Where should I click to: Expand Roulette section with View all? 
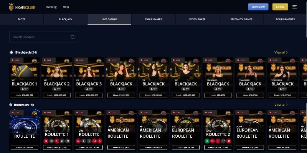(281, 105)
